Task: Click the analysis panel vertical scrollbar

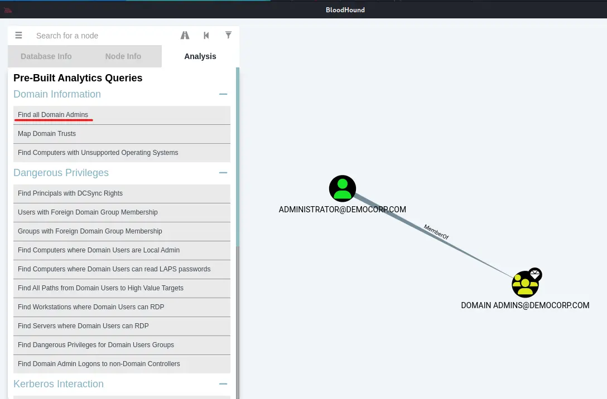Action: pos(238,167)
